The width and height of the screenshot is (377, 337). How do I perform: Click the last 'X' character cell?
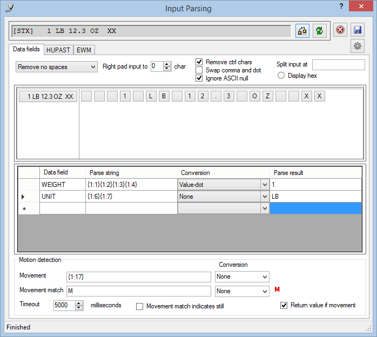(320, 96)
